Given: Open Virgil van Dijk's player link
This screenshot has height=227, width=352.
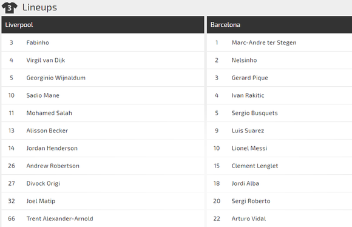Looking at the screenshot, I should 46,60.
